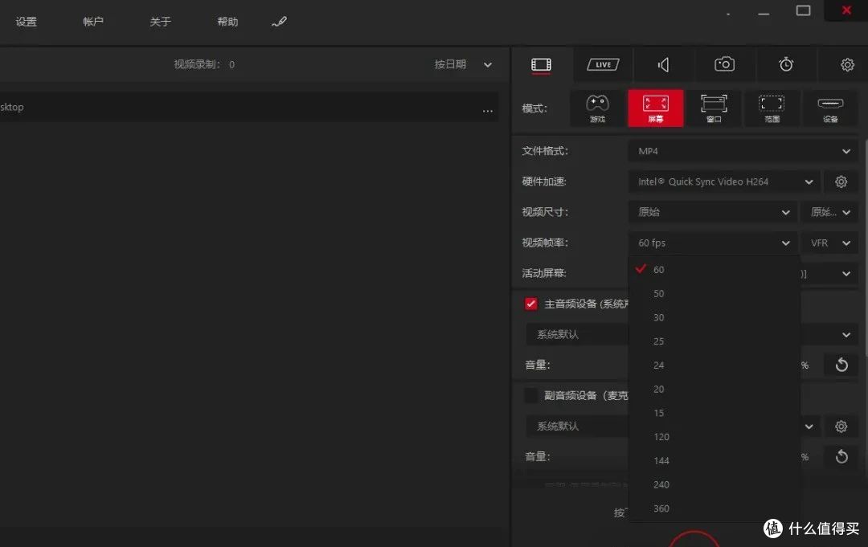Open the folder row ellipsis menu
This screenshot has width=868, height=547.
pos(487,111)
